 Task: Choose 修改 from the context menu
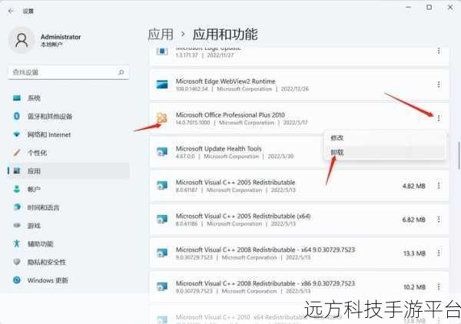coord(385,137)
